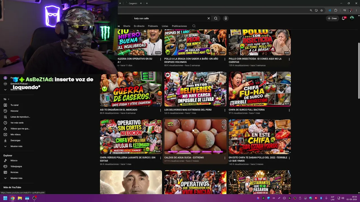Viewport: 360px width, 202px height.
Task: Open options for LOS DELIVERIES MAS EXTREMOS video
Action: coord(225,110)
